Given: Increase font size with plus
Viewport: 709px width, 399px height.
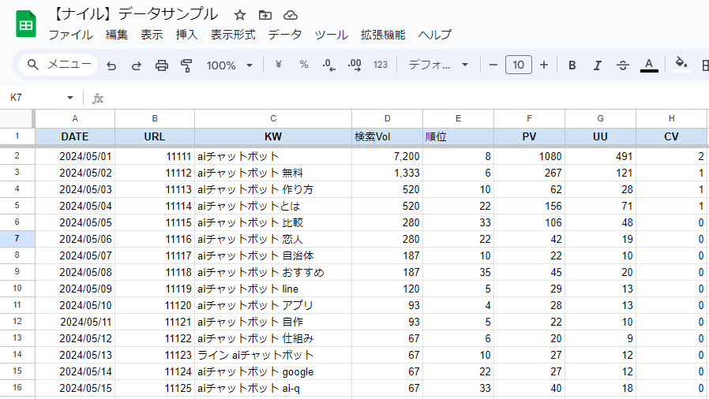Looking at the screenshot, I should (x=544, y=65).
